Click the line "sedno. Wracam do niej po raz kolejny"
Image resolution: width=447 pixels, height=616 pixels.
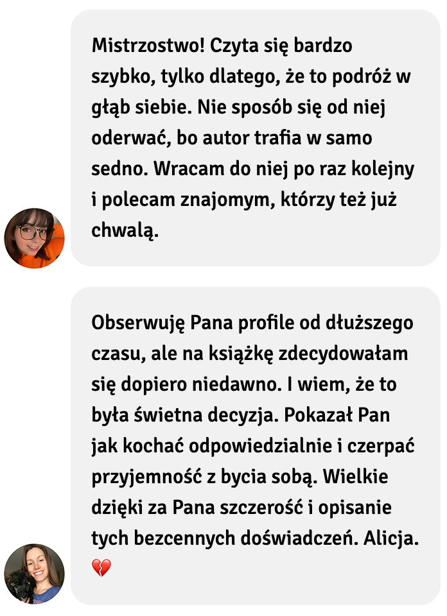click(x=253, y=169)
